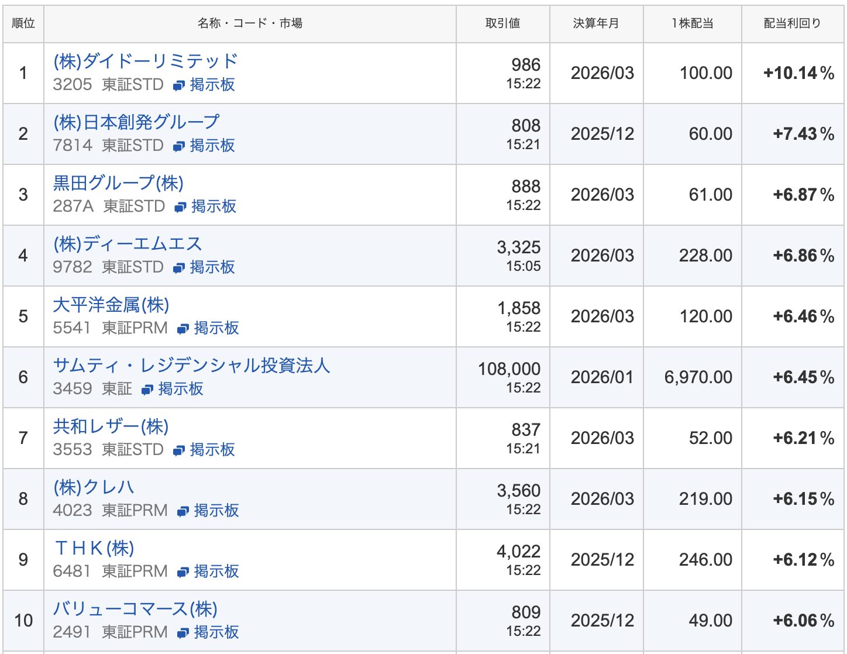The height and width of the screenshot is (654, 847).
Task: Click message board icon for ディーエムエス
Action: coord(179,269)
